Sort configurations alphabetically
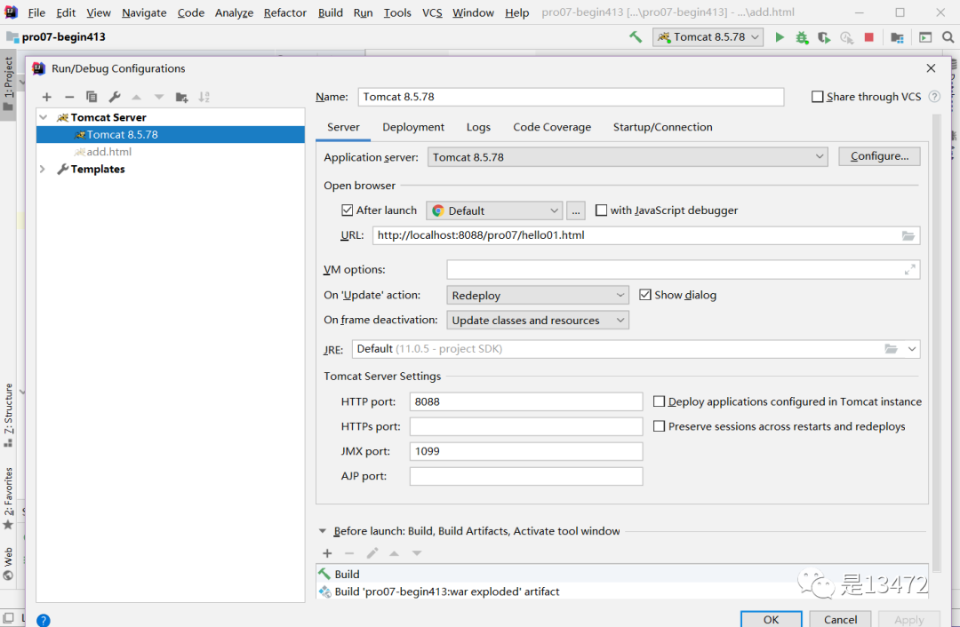This screenshot has height=627, width=960. [x=204, y=97]
